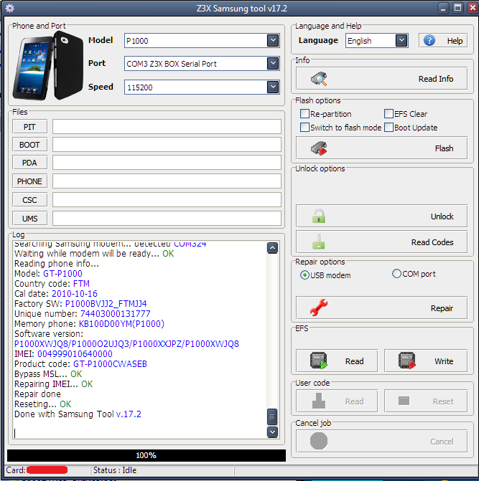
Task: Open the Model dropdown arrow
Action: (273, 40)
